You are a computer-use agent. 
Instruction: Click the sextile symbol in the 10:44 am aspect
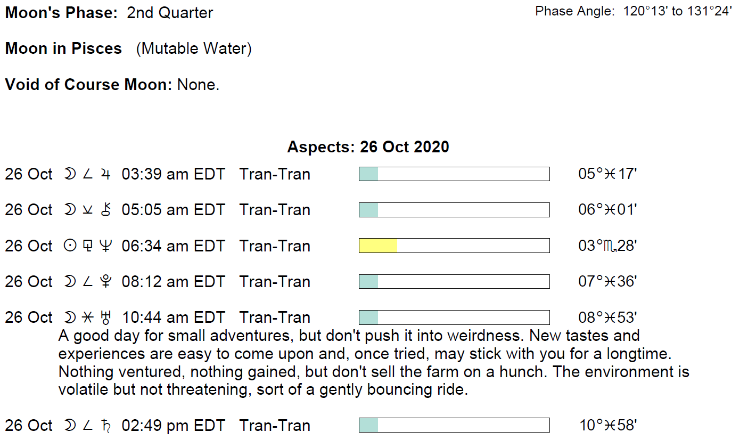click(x=88, y=318)
